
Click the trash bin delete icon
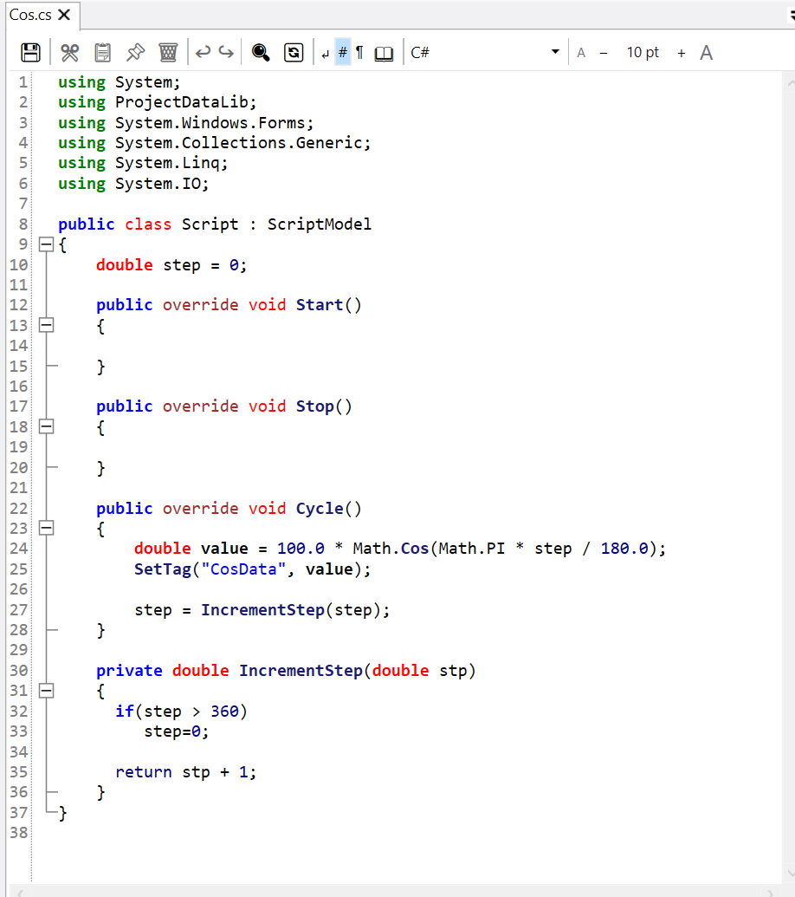coord(168,53)
